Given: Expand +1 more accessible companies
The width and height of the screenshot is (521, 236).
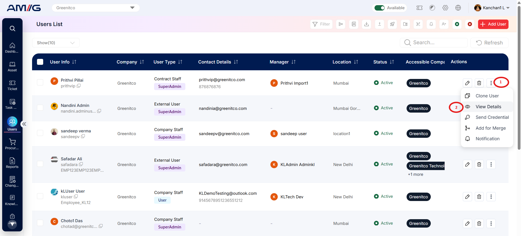Looking at the screenshot, I should coord(416,174).
